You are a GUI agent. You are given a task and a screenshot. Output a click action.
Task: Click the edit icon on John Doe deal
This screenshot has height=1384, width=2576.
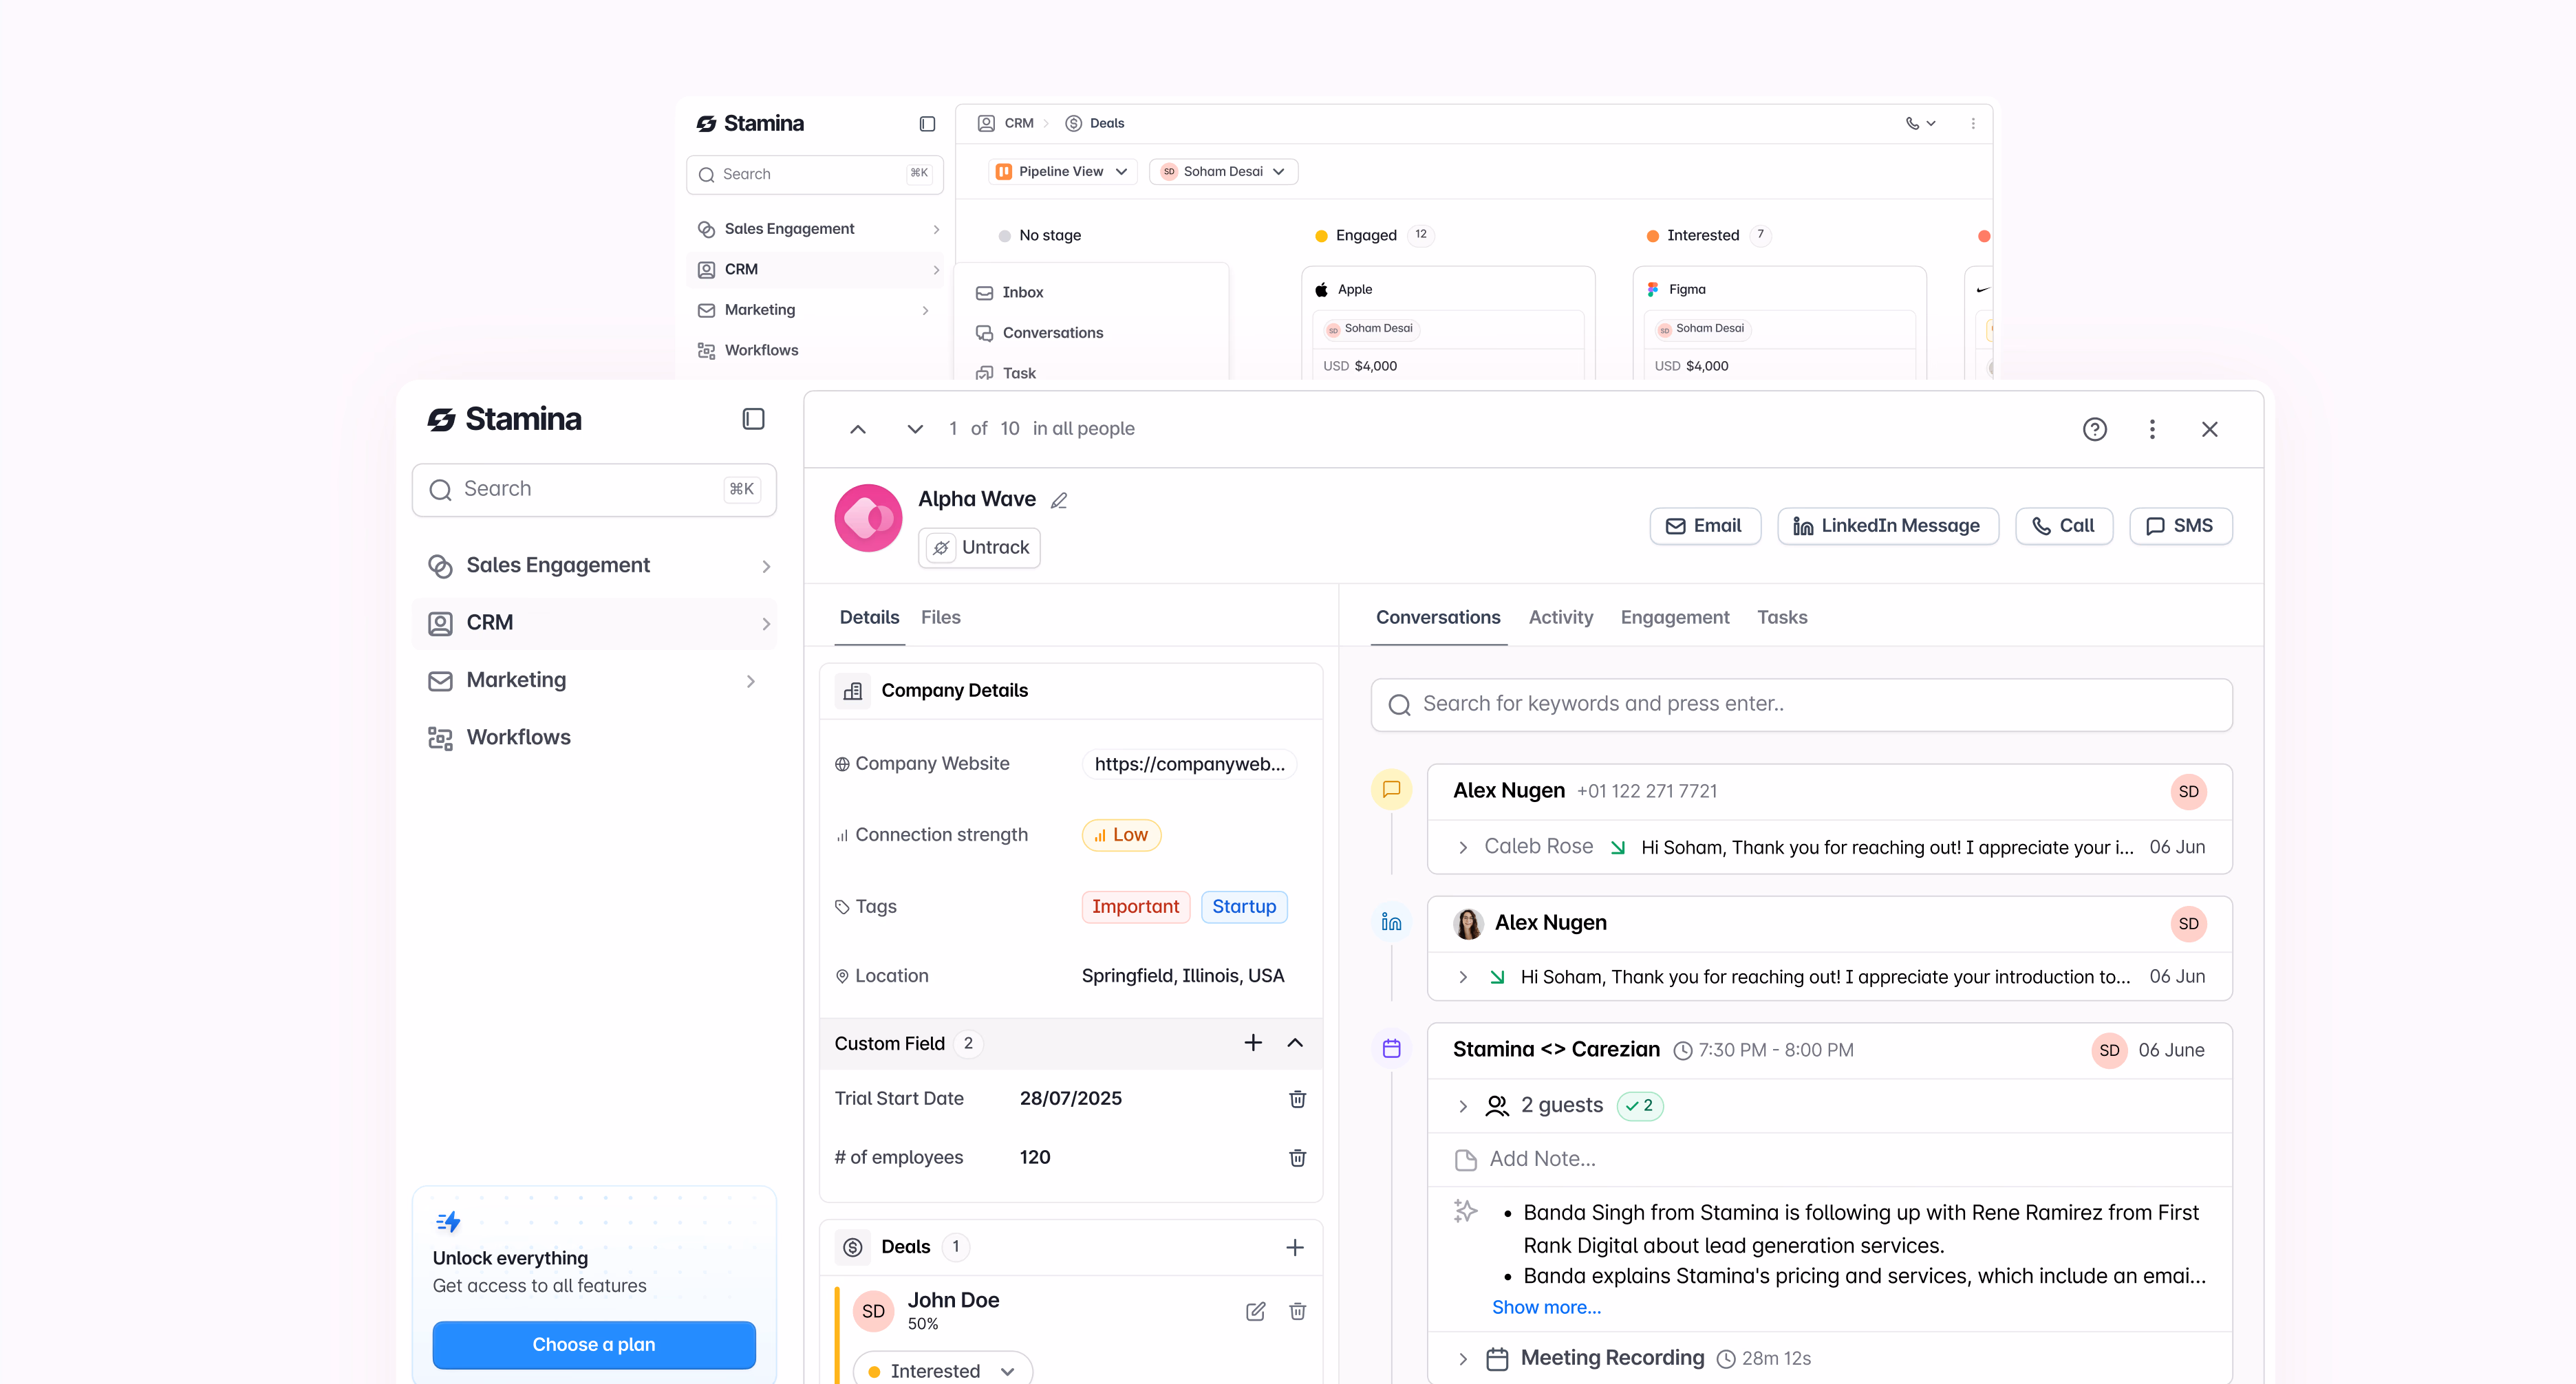pos(1255,1311)
